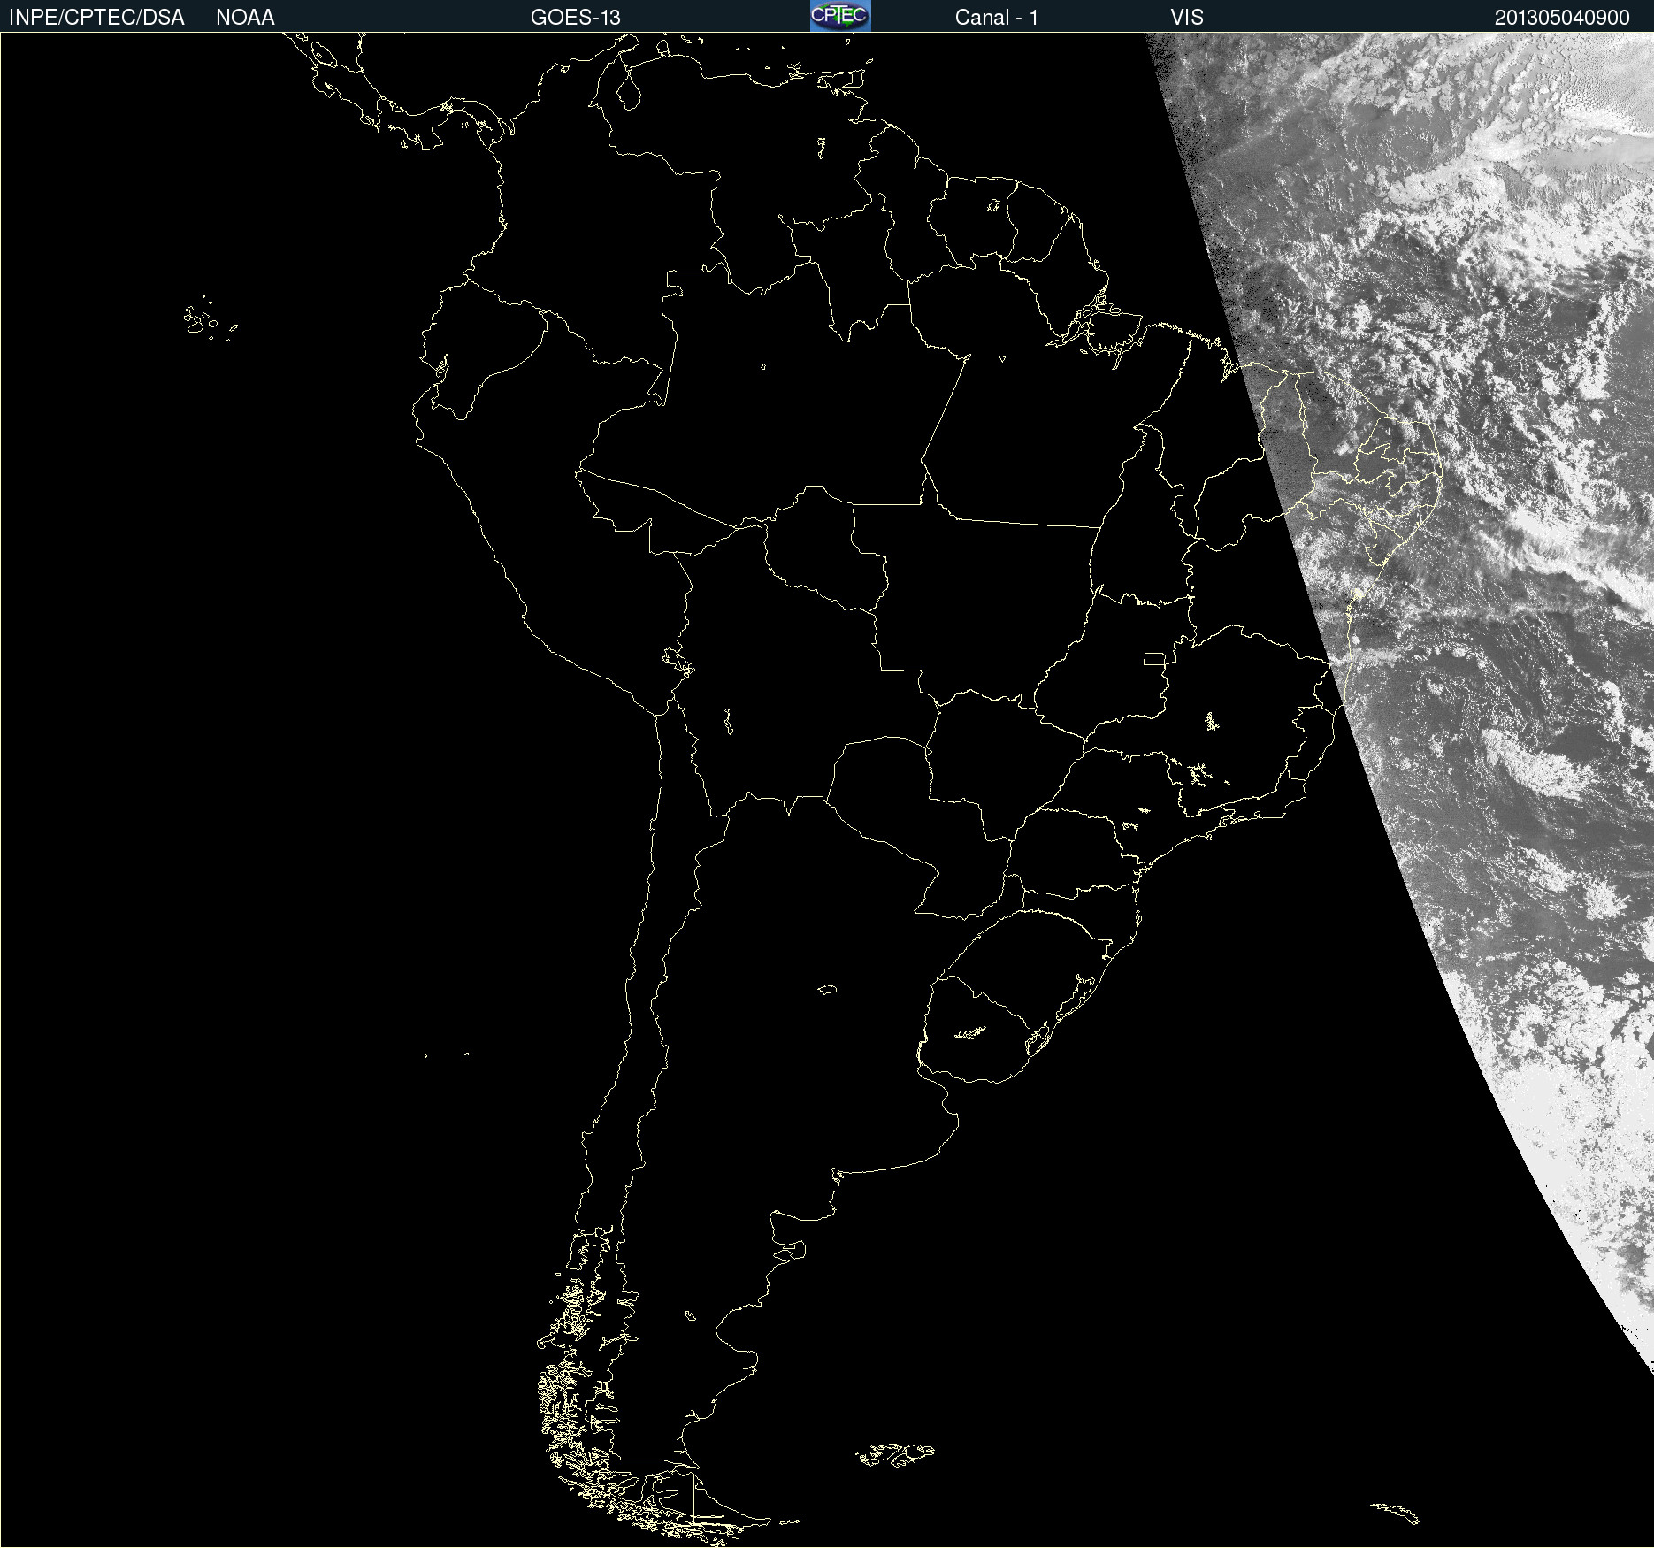Click the CPTEC logo in the header
This screenshot has width=1654, height=1548.
[x=840, y=16]
